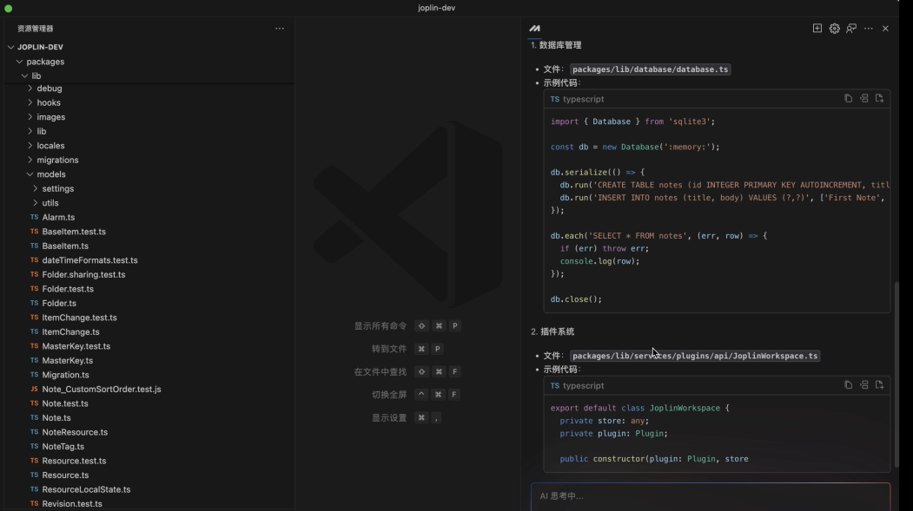The image size is (913, 511).
Task: Create a new file from the JoplinWorkspace code block
Action: (x=879, y=385)
